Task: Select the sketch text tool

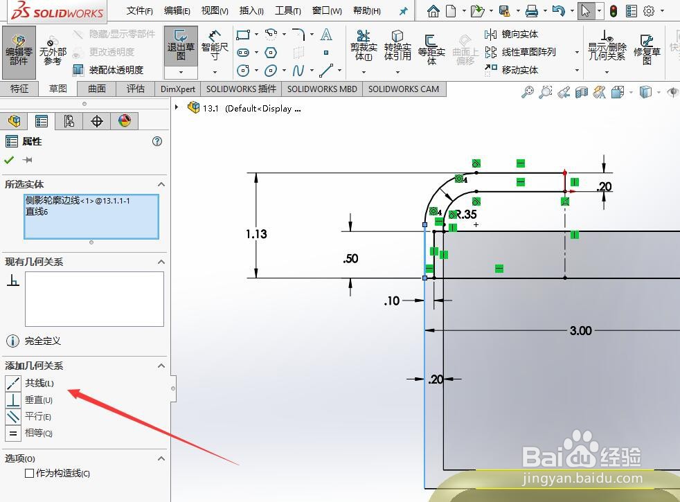Action: [326, 34]
